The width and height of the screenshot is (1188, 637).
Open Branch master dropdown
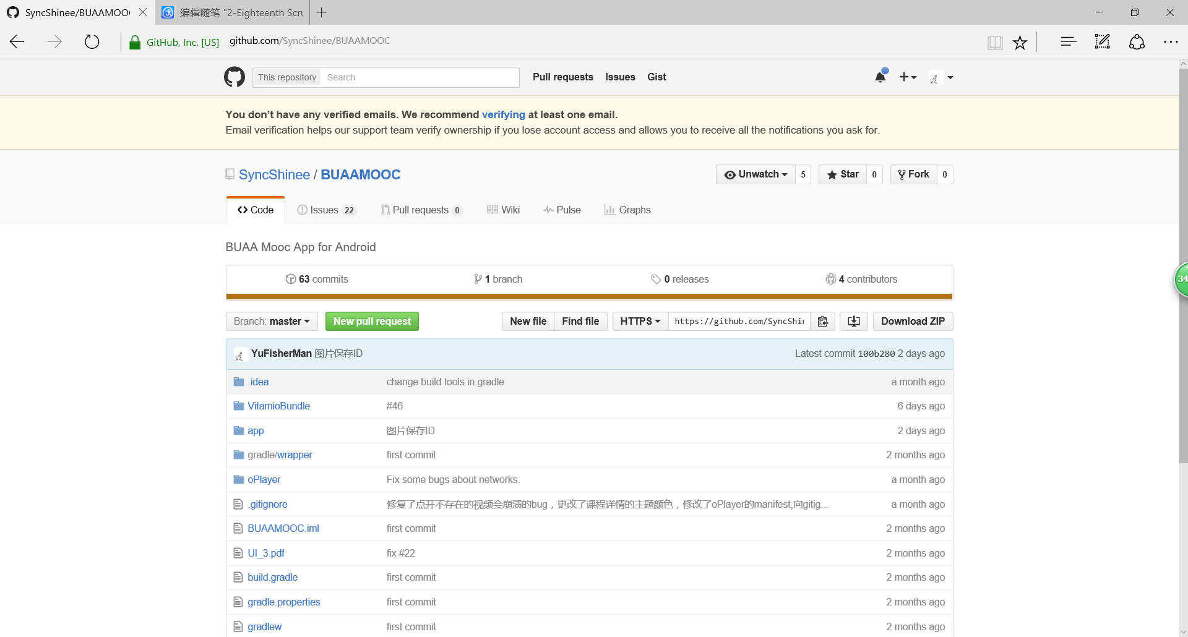pyautogui.click(x=272, y=322)
